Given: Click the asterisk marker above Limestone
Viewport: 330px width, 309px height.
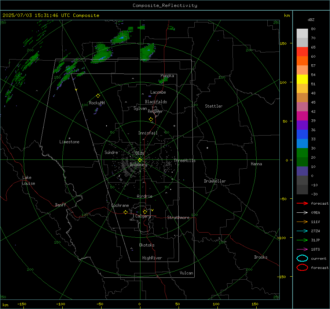Looking at the screenshot, I should coord(69,139).
